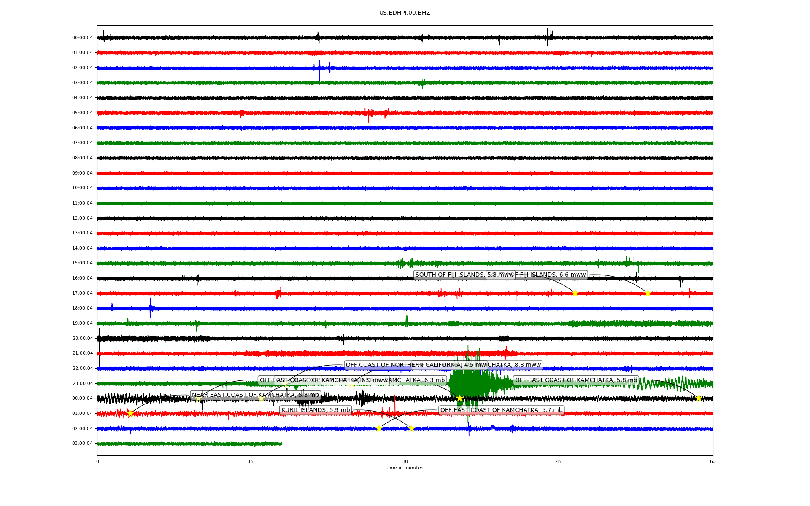Screen dimensions: 810x506
Task: Select OFF COAST OF NORTHERN CALIFORNIA, 4.5 mw annotation
Action: [x=416, y=365]
